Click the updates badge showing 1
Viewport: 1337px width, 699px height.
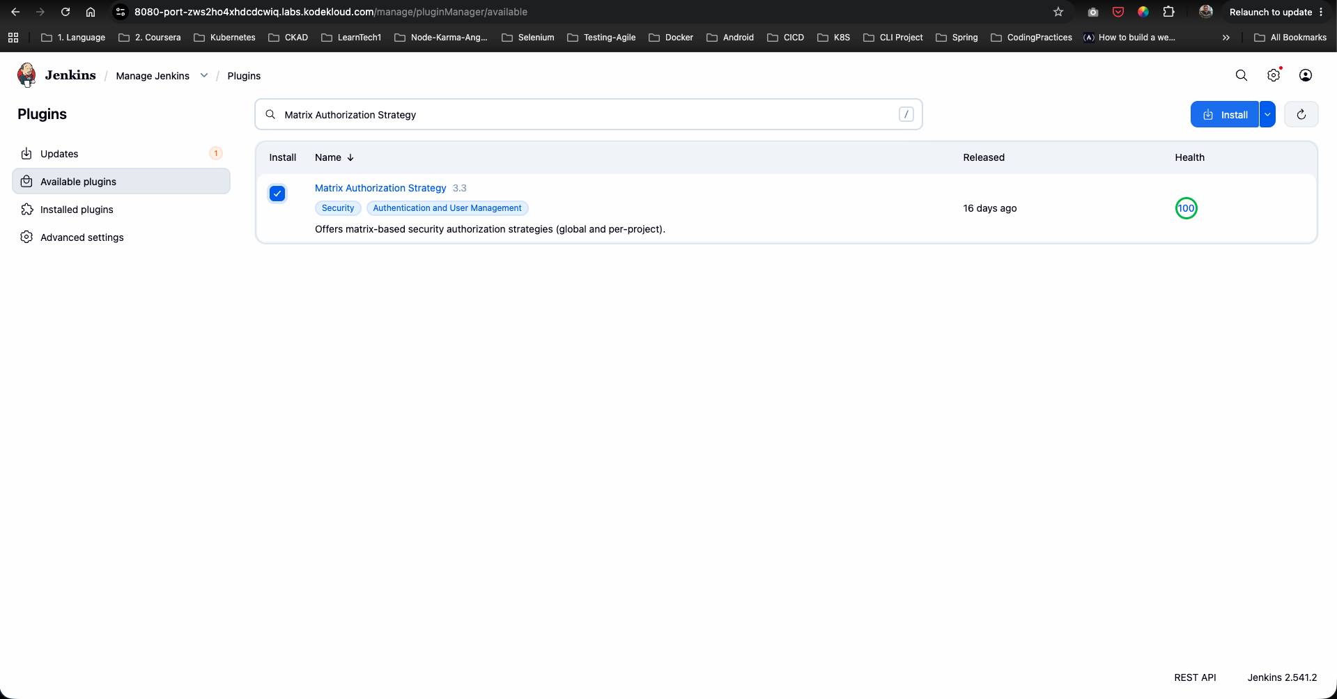(x=216, y=153)
